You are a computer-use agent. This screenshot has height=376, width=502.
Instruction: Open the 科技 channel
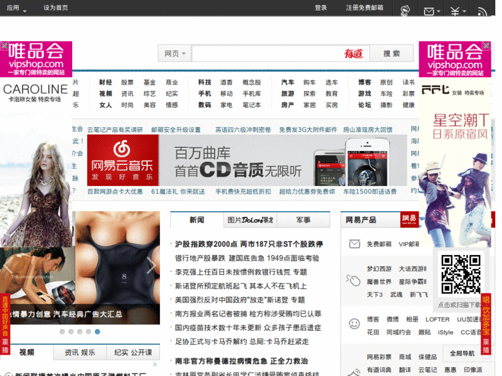tap(205, 83)
